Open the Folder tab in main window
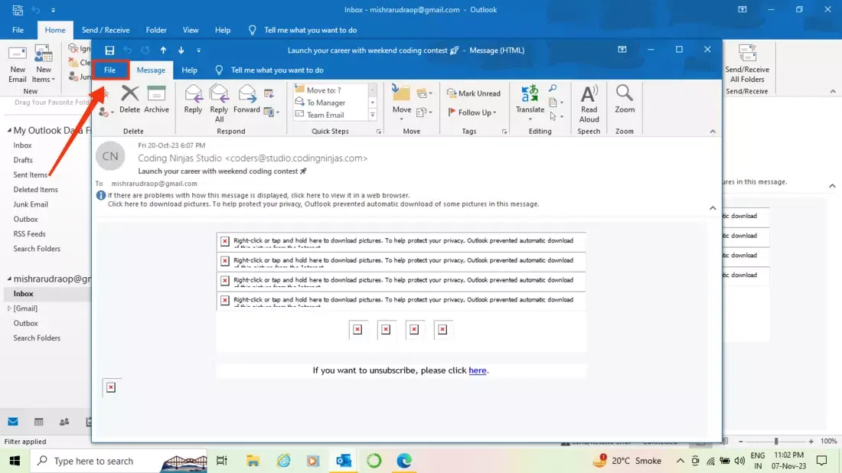Viewport: 842px width, 473px height. [155, 30]
